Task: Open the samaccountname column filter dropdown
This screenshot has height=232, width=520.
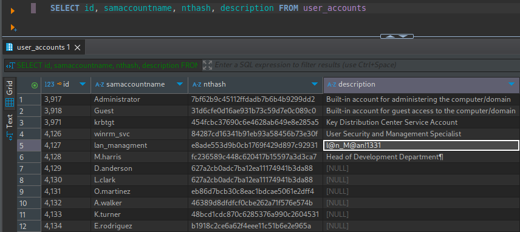Action: coord(180,84)
